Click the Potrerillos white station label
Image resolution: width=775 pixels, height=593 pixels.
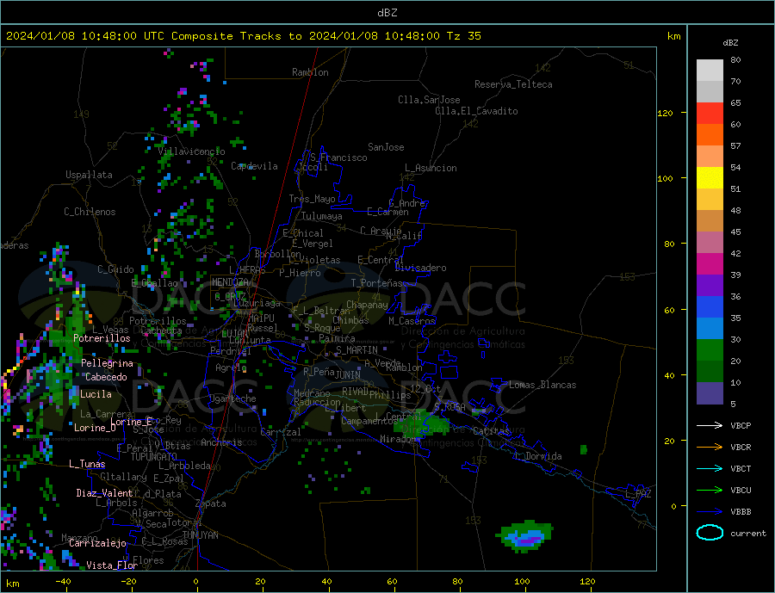tap(102, 338)
